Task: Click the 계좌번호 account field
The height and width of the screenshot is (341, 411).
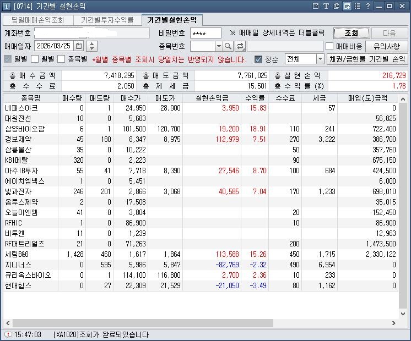Action: pos(92,33)
